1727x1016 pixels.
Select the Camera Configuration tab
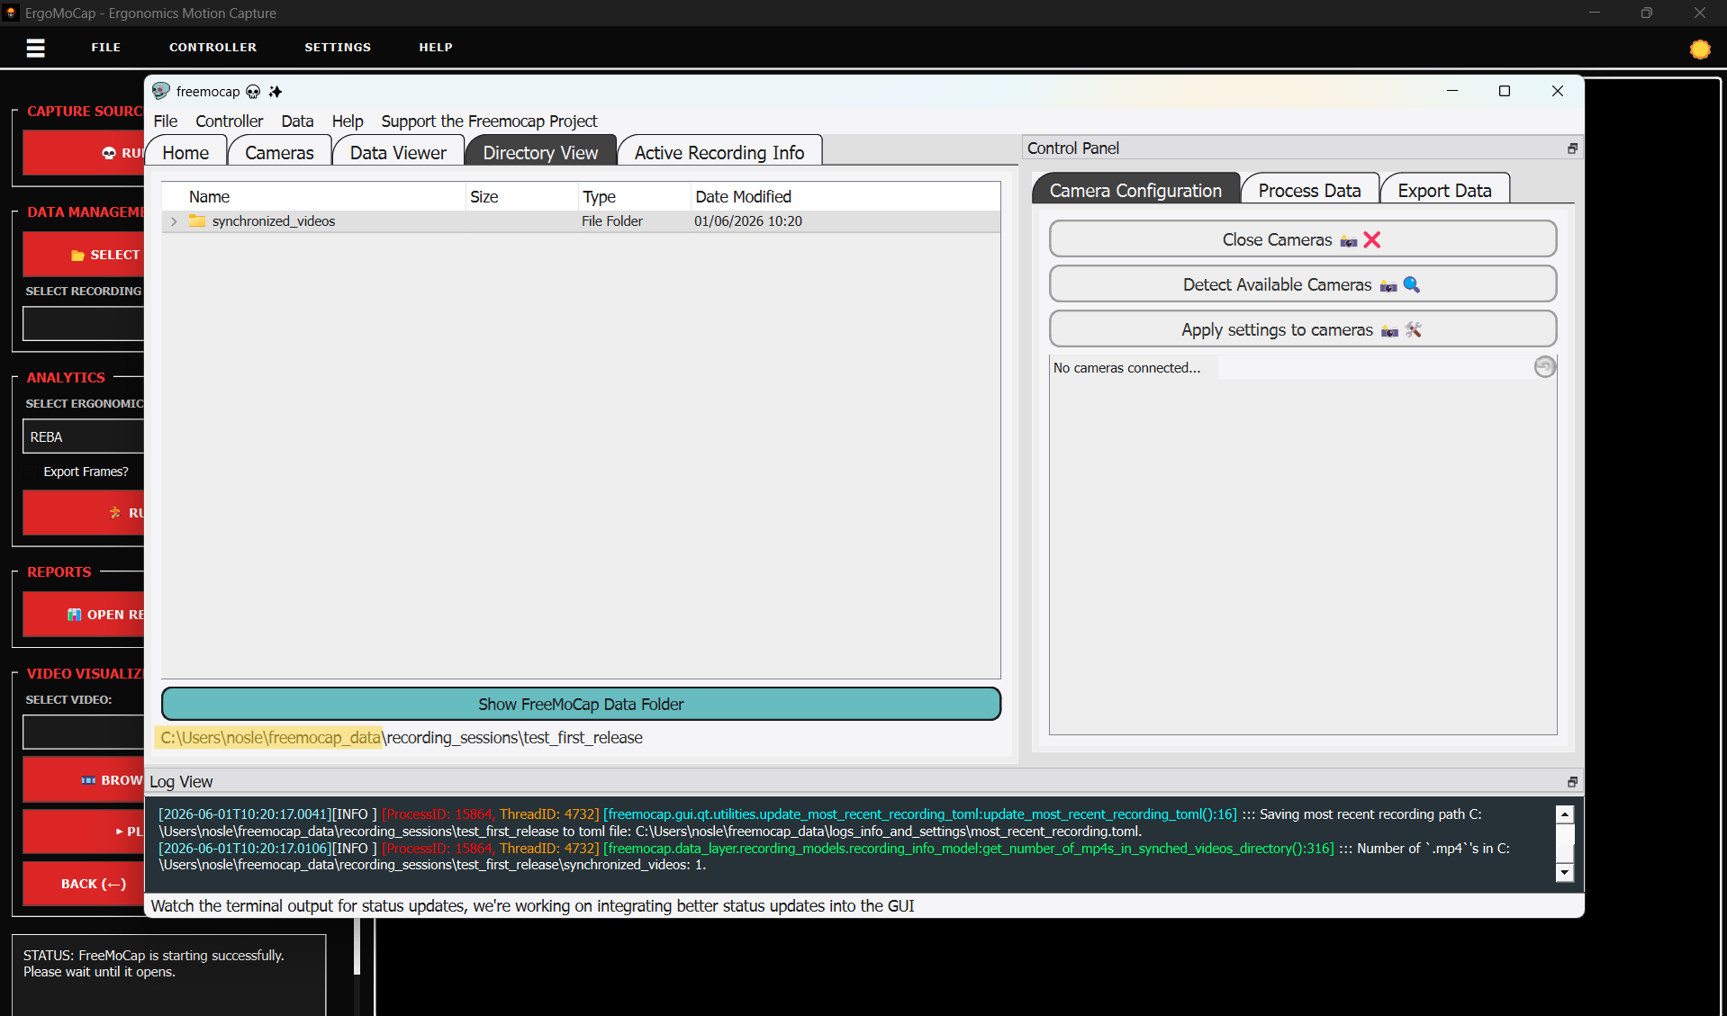(1135, 191)
